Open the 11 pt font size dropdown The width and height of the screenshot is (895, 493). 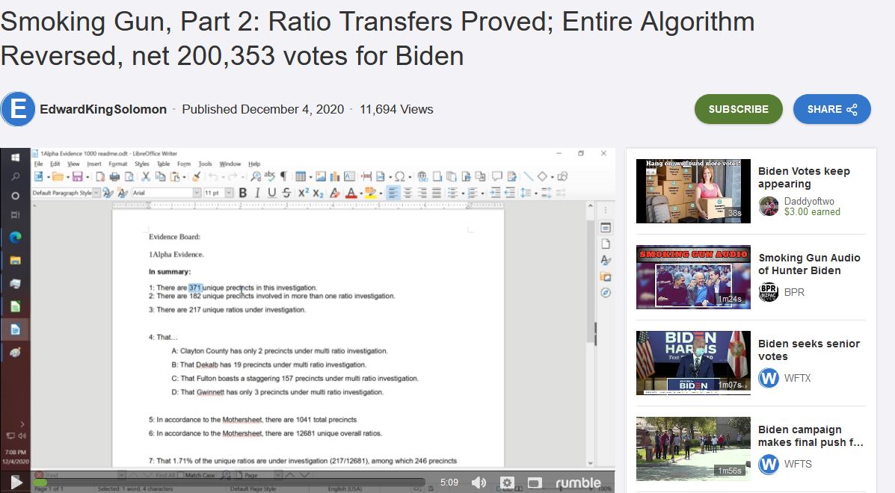[x=229, y=193]
